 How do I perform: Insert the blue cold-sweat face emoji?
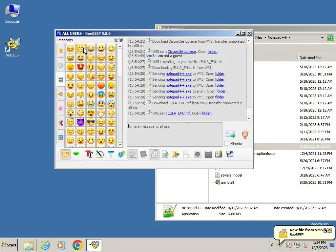[101, 94]
